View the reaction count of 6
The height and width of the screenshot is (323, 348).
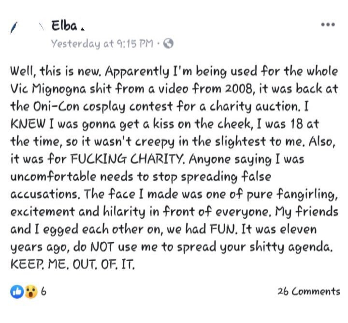[43, 291]
